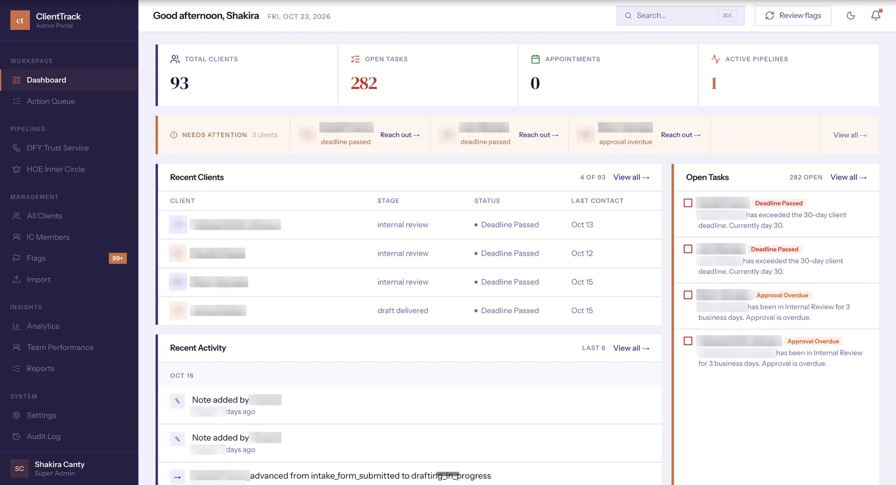Screen dimensions: 896x485
Task: Check first Approval Overdue task checkbox
Action: coord(688,295)
